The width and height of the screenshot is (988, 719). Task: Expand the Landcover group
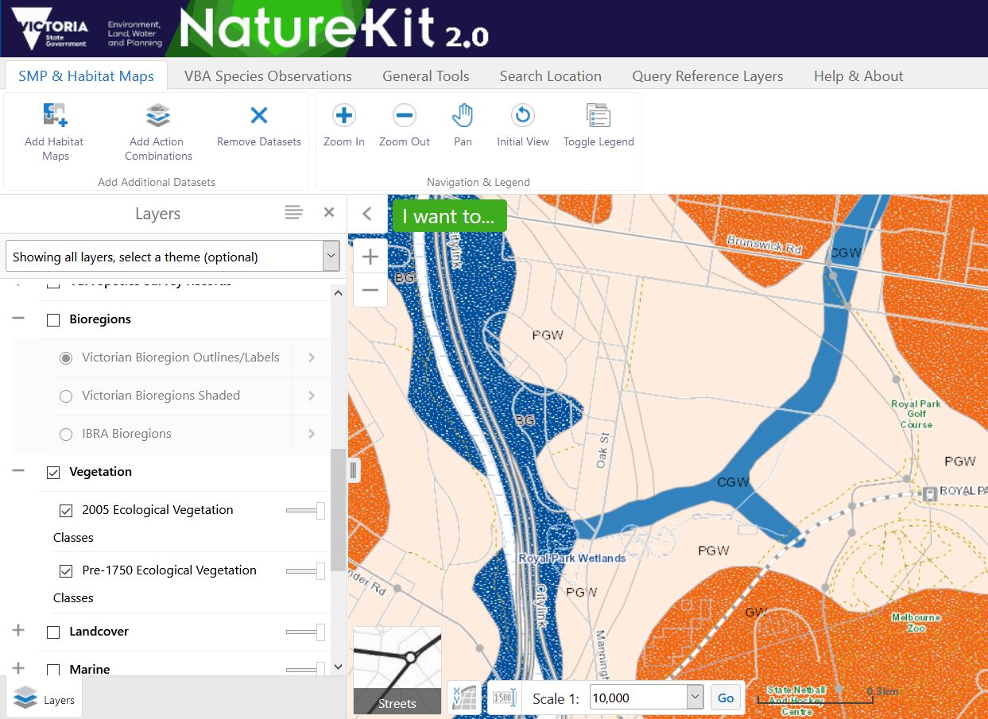[18, 631]
